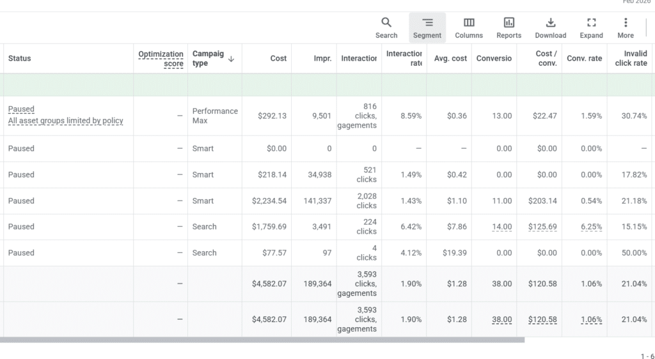655x359 pixels.
Task: Click the 8.59% interaction rate cell
Action: (x=411, y=116)
